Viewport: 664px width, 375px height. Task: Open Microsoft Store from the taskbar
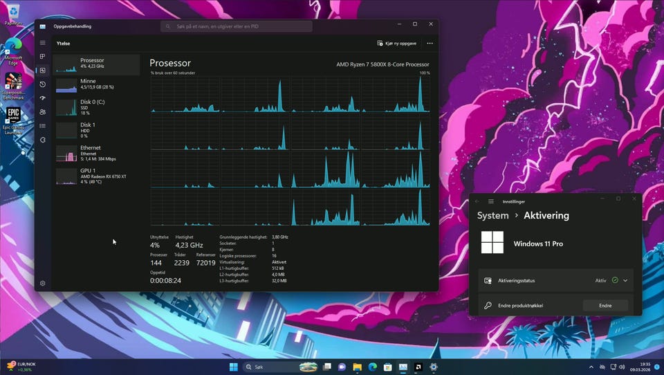(387, 367)
